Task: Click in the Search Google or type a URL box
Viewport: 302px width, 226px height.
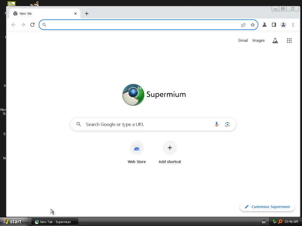Action: (153, 124)
